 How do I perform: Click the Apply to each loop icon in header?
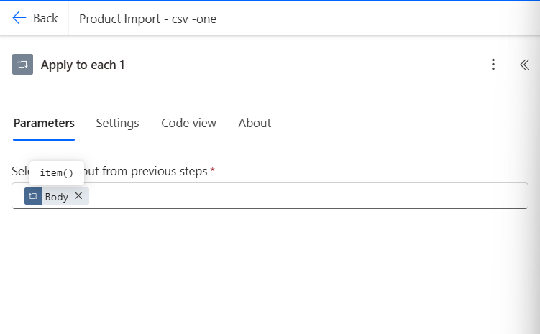coord(23,65)
